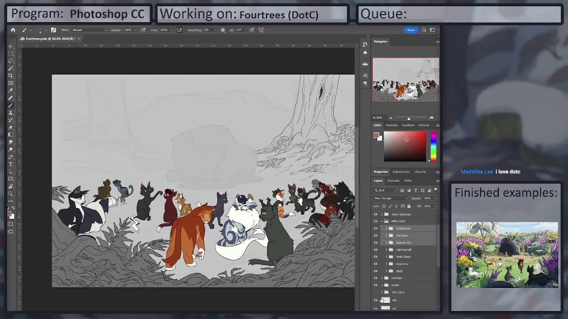Image resolution: width=568 pixels, height=319 pixels.
Task: Hide the Pebbleheart layer group
Action: tap(376, 228)
